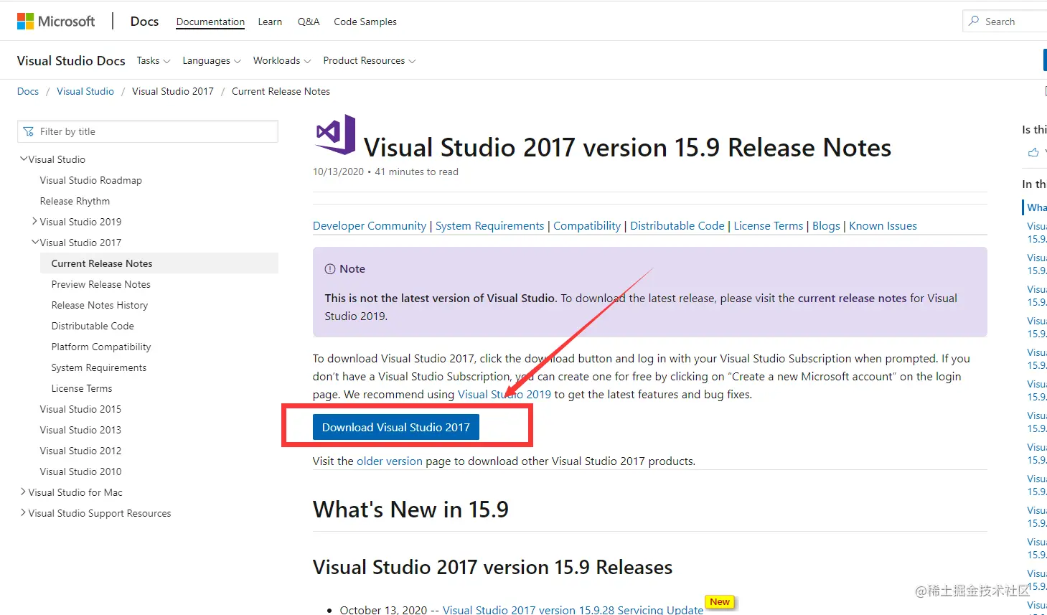1047x615 pixels.
Task: Focus the Search box in header
Action: tap(1005, 22)
